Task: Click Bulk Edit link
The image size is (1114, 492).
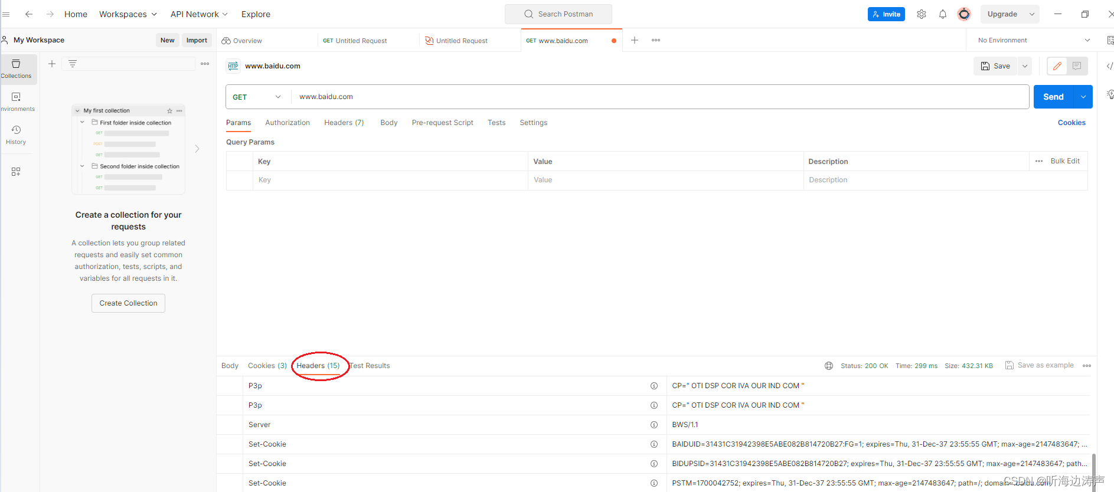Action: click(1065, 161)
